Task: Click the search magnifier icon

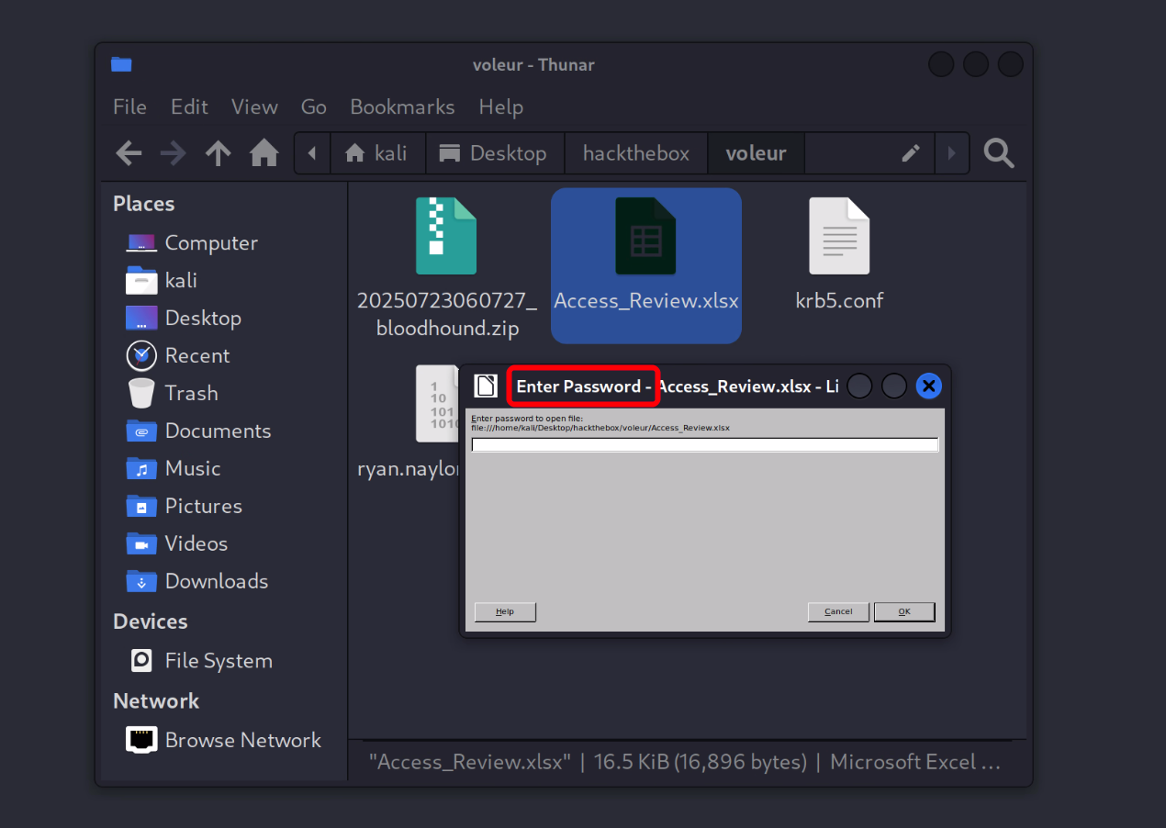Action: coord(999,153)
